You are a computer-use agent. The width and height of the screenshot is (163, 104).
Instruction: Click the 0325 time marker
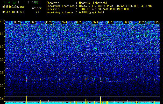[79, 22]
